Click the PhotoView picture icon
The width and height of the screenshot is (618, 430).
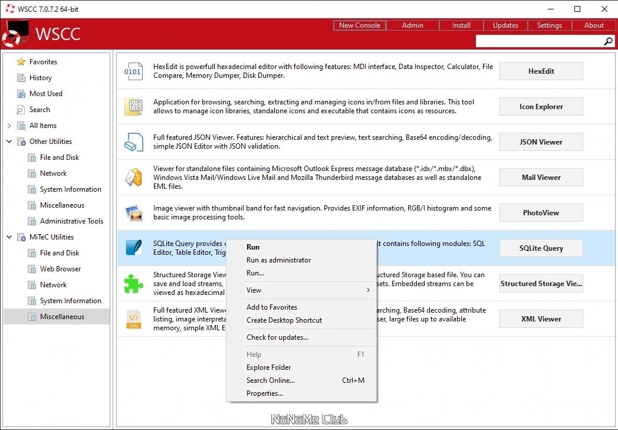click(134, 213)
